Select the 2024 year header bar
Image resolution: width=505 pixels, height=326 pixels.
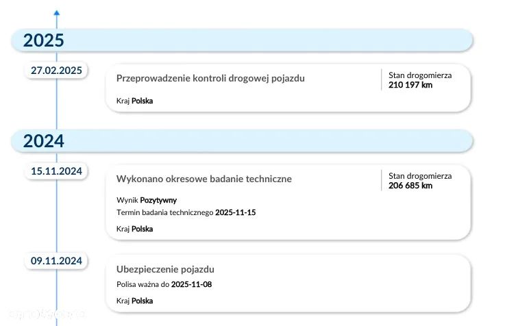[242, 141]
